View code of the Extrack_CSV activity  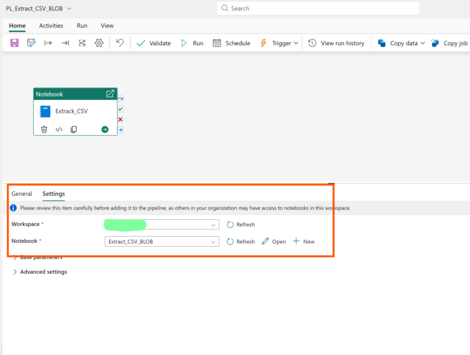click(x=59, y=129)
